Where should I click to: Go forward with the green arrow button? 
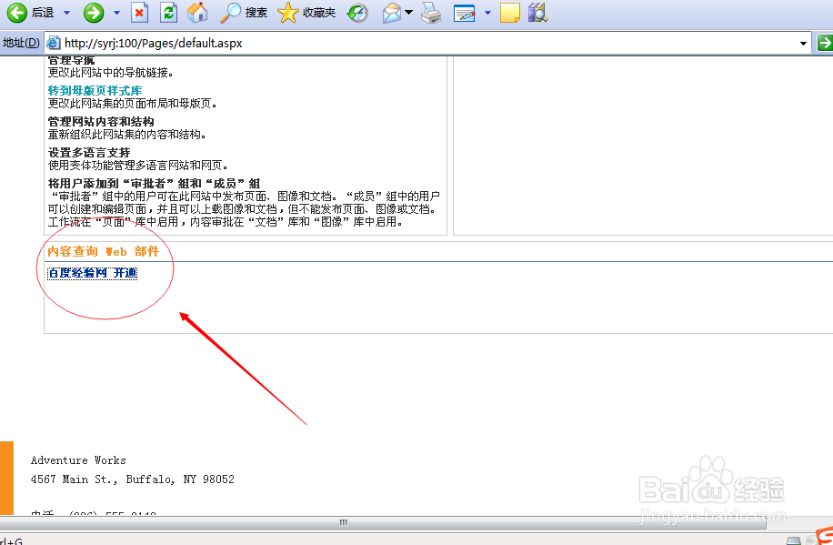click(x=94, y=13)
